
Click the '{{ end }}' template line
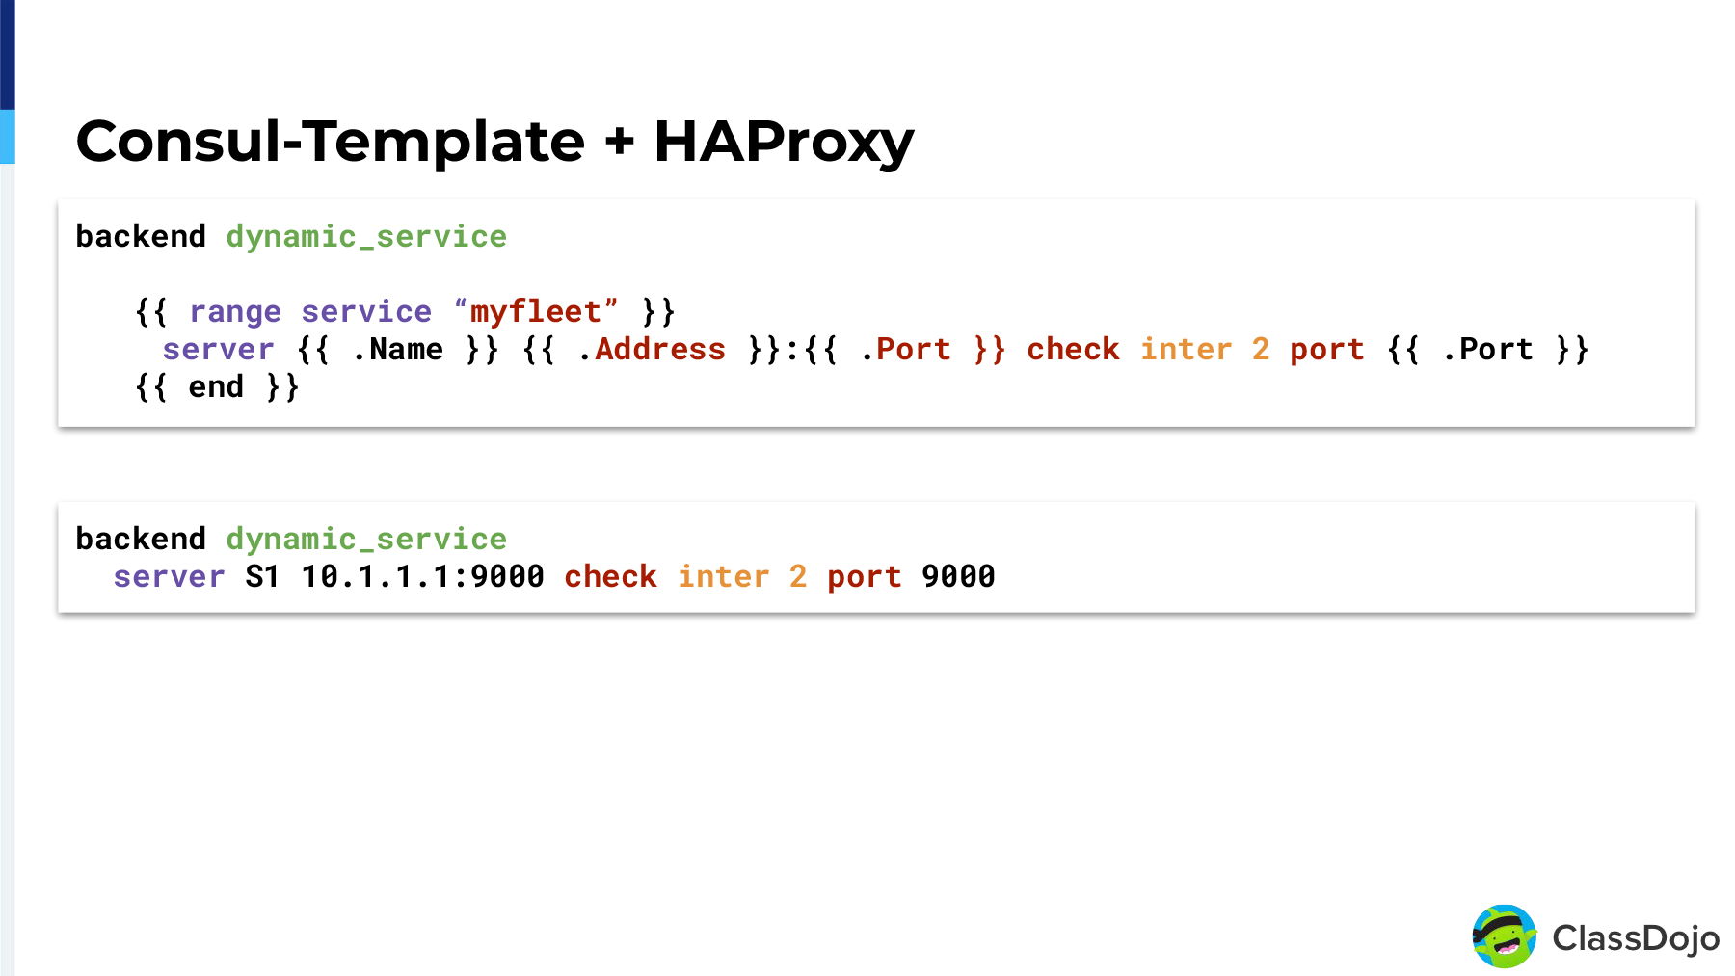coord(217,386)
